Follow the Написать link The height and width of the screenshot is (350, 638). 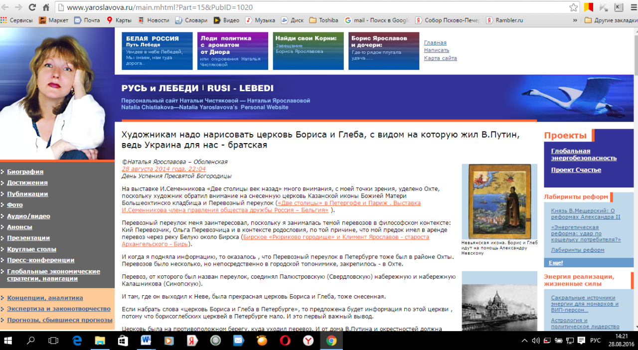coord(437,50)
